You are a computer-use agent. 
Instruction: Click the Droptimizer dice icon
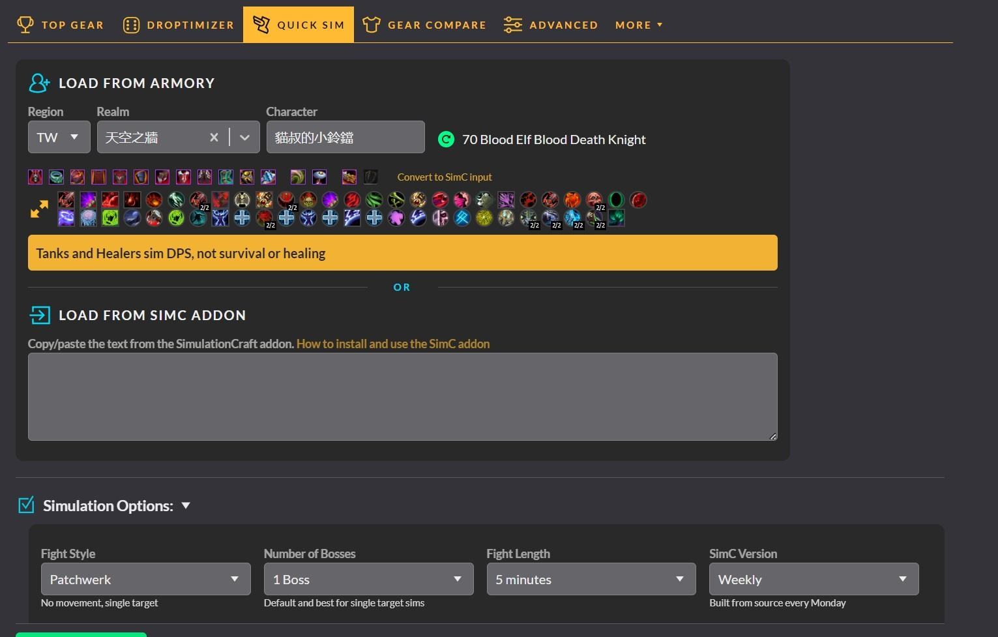131,25
